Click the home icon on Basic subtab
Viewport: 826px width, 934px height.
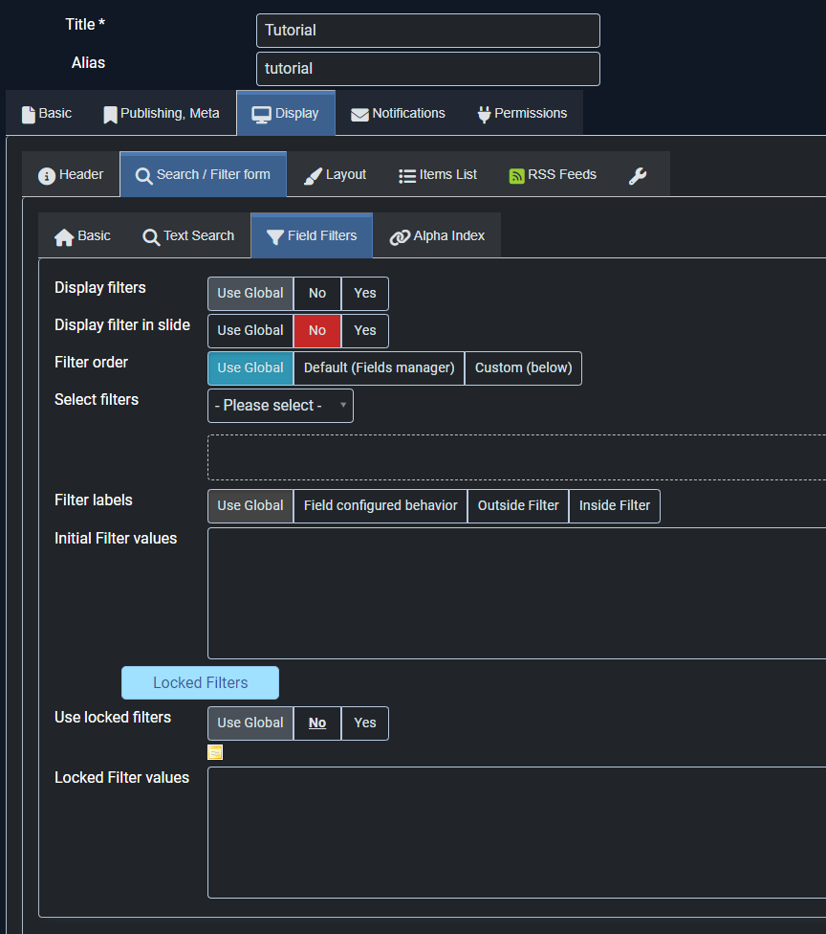pyautogui.click(x=64, y=237)
